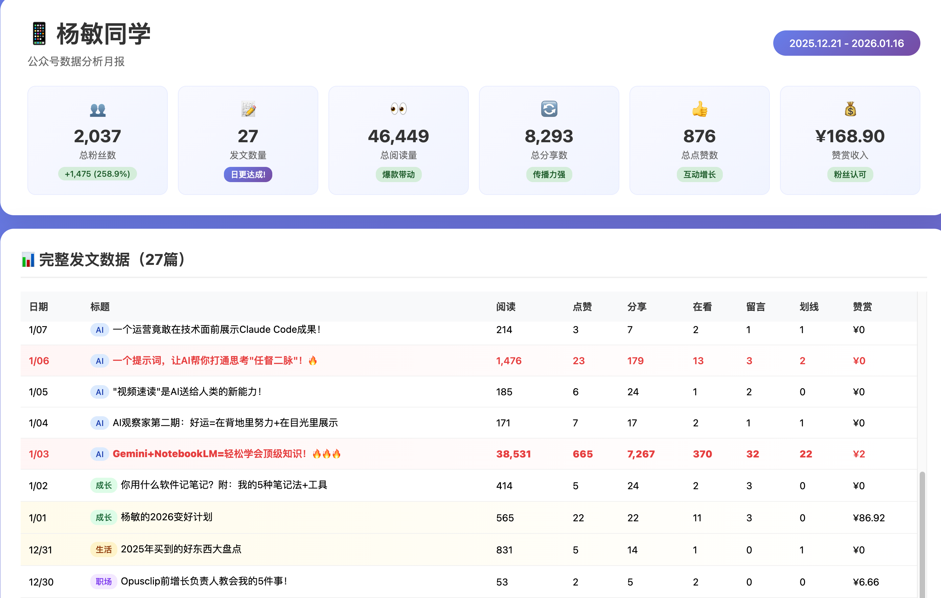Click the 赞赏 column header
Viewport: 941px width, 598px height.
tap(862, 307)
